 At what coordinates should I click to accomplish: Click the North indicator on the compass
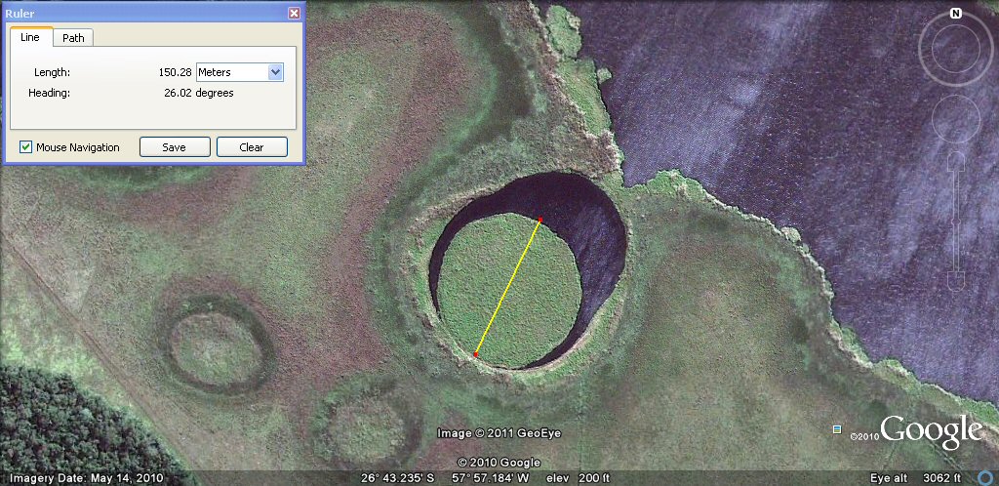[x=956, y=14]
